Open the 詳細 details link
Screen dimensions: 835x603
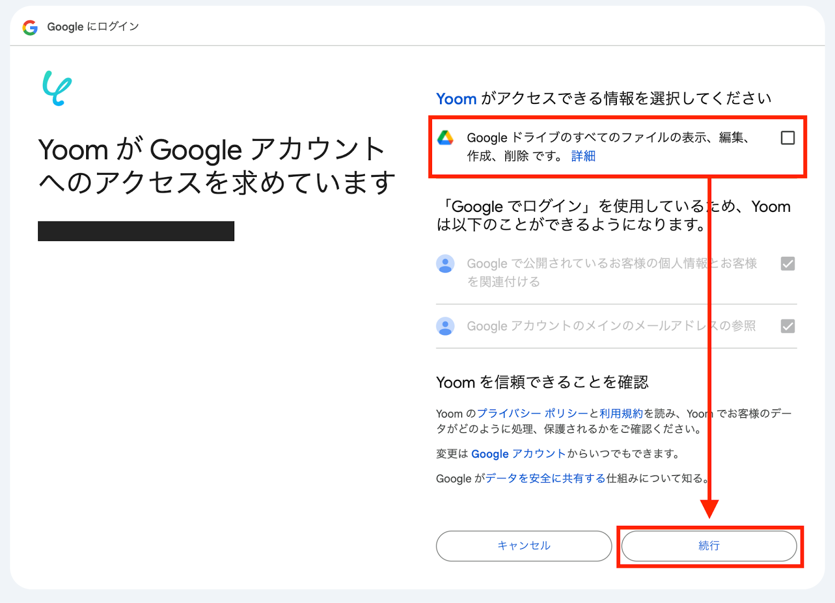click(583, 156)
